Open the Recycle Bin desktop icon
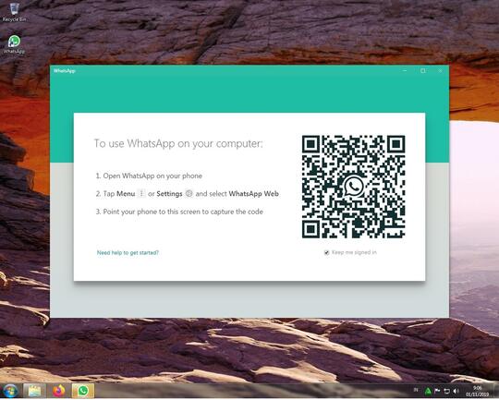Screen dimensions: 499x400 [x=14, y=12]
